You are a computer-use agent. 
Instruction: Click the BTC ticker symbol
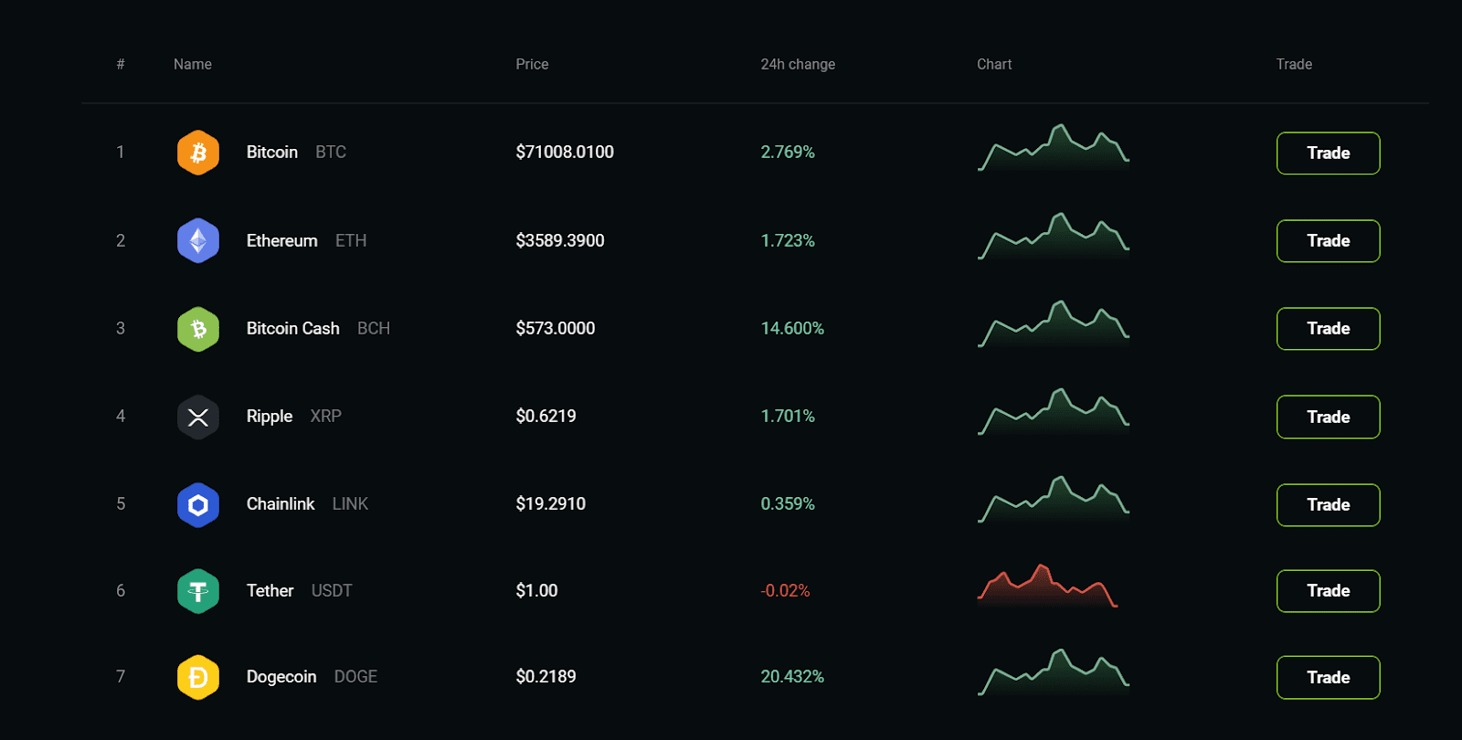[331, 152]
